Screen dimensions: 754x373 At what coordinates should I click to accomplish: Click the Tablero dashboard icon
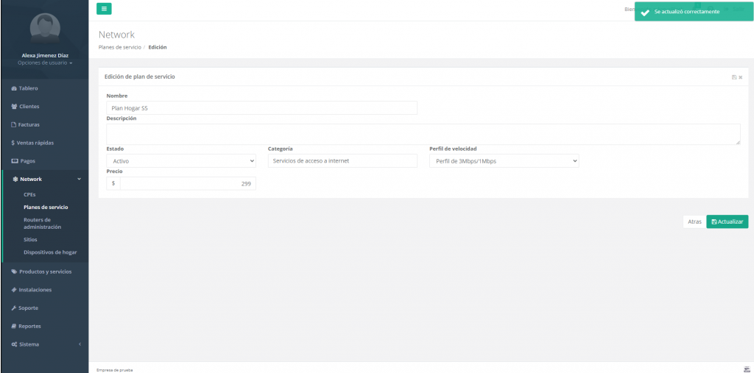14,88
